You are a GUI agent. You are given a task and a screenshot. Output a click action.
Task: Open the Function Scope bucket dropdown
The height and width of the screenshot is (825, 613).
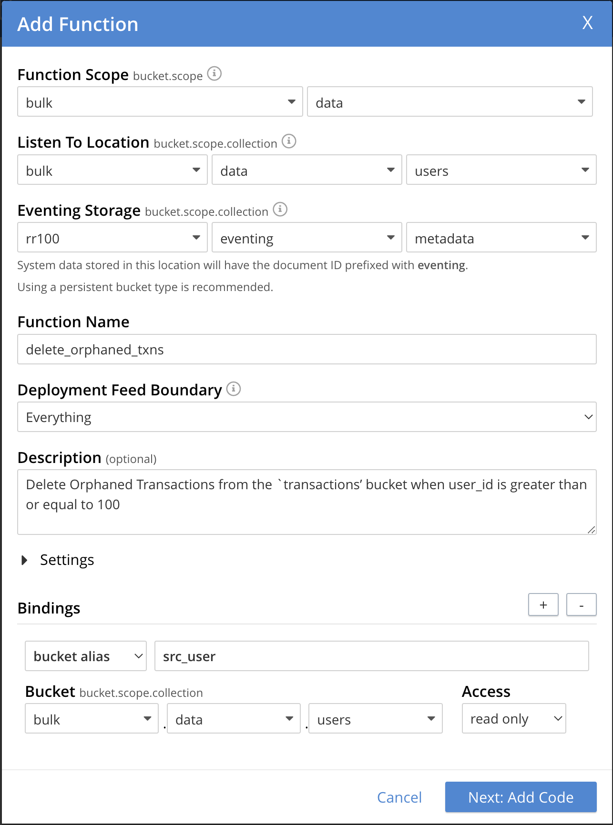pyautogui.click(x=160, y=102)
